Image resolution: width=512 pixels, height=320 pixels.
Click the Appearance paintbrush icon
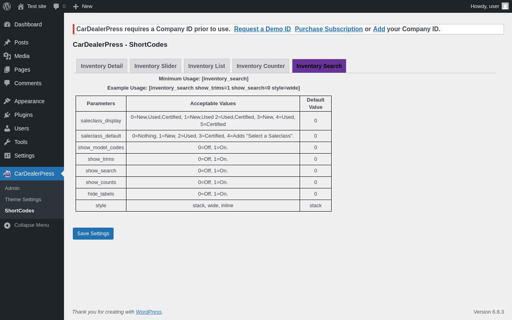(7, 101)
